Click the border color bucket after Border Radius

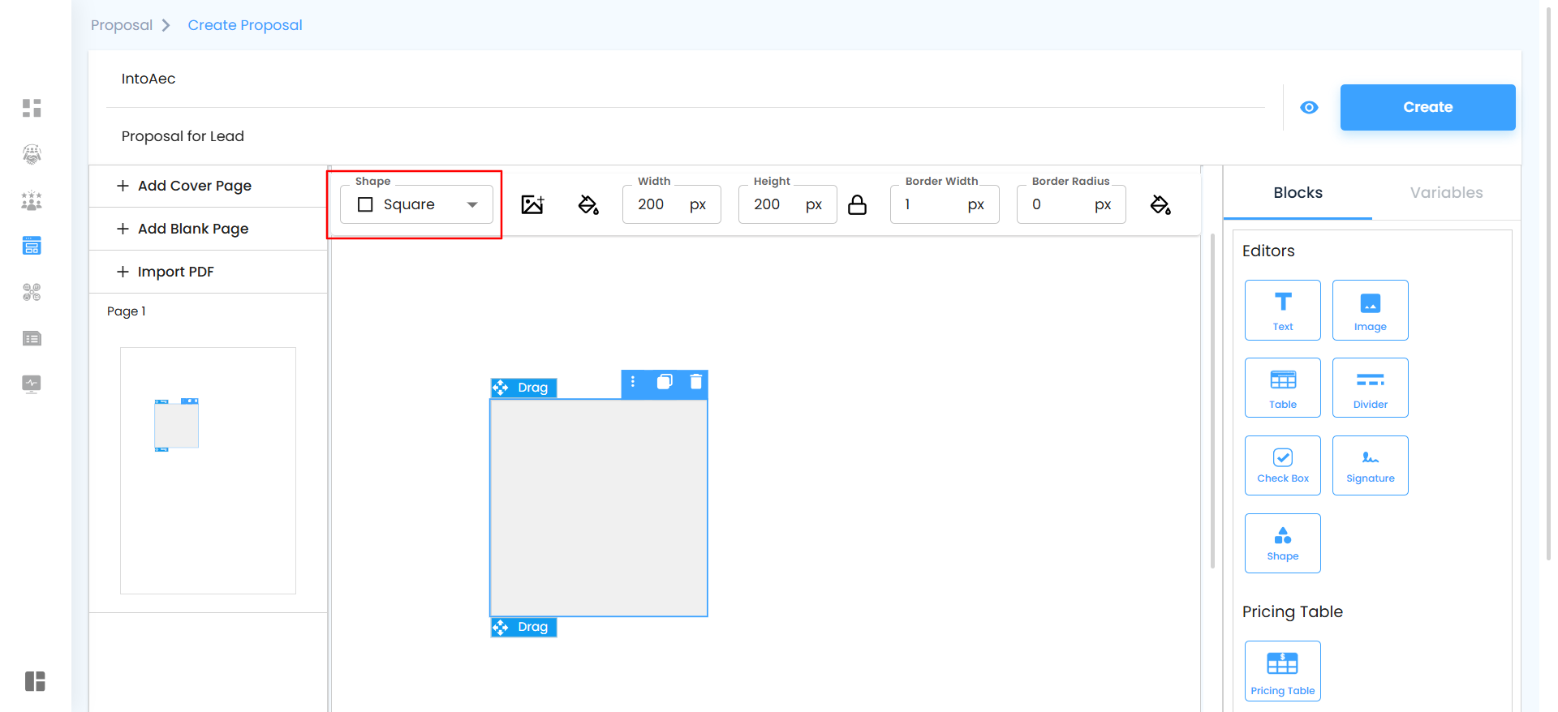[x=1160, y=204]
